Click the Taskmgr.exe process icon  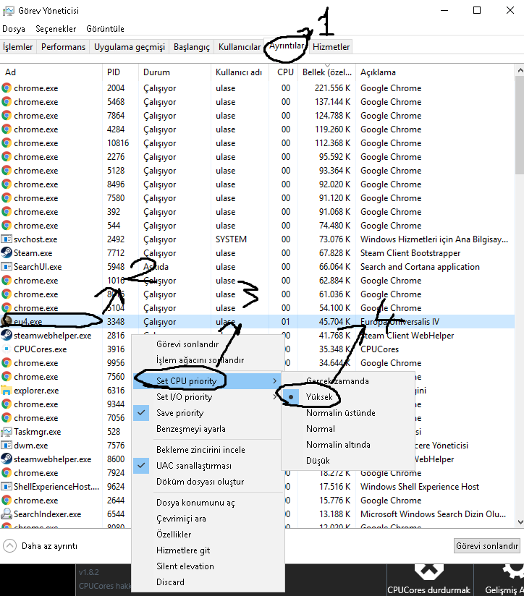6,431
